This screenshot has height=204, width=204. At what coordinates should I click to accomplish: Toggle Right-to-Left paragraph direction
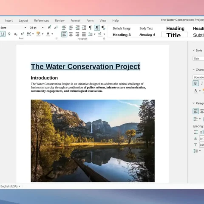(103, 28)
